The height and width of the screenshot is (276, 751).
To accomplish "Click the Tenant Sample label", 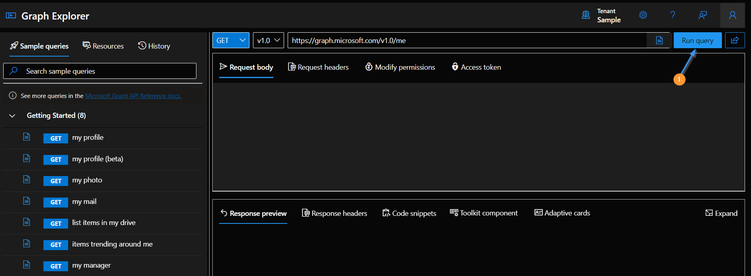I will pyautogui.click(x=609, y=16).
